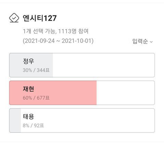The width and height of the screenshot is (164, 143).
Task: Select the 정우 poll option
Action: coord(82,65)
